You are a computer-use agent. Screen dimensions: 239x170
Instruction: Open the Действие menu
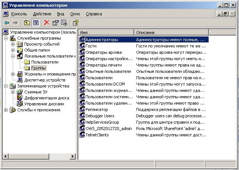click(42, 14)
